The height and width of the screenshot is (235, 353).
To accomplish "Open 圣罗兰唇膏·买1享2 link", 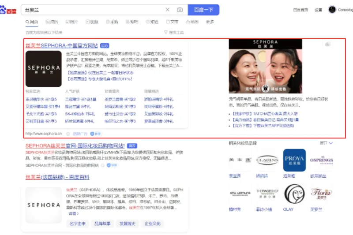I will tap(120, 99).
